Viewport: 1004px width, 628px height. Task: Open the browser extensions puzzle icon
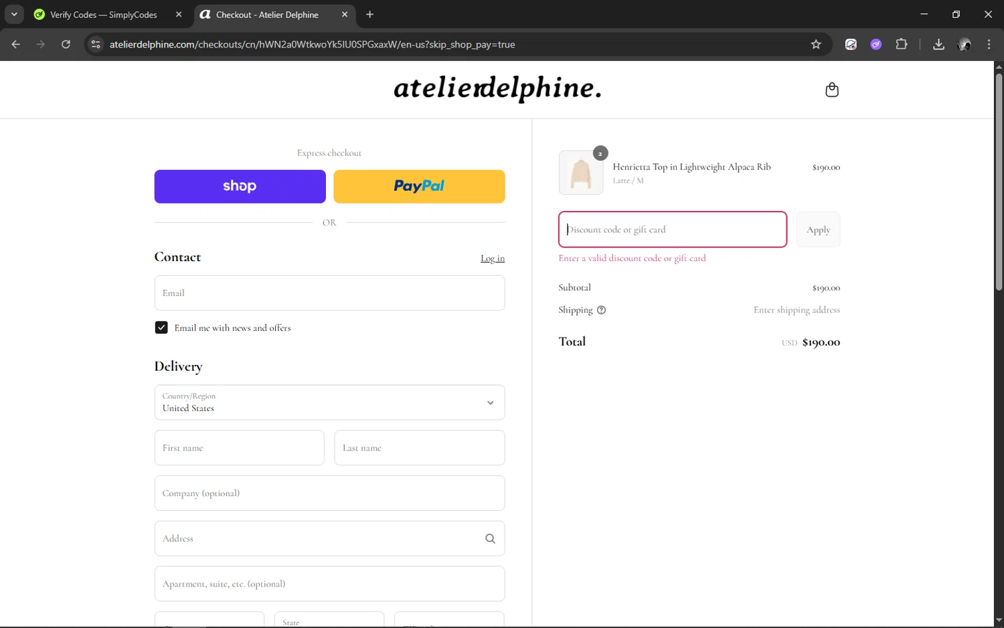(902, 44)
